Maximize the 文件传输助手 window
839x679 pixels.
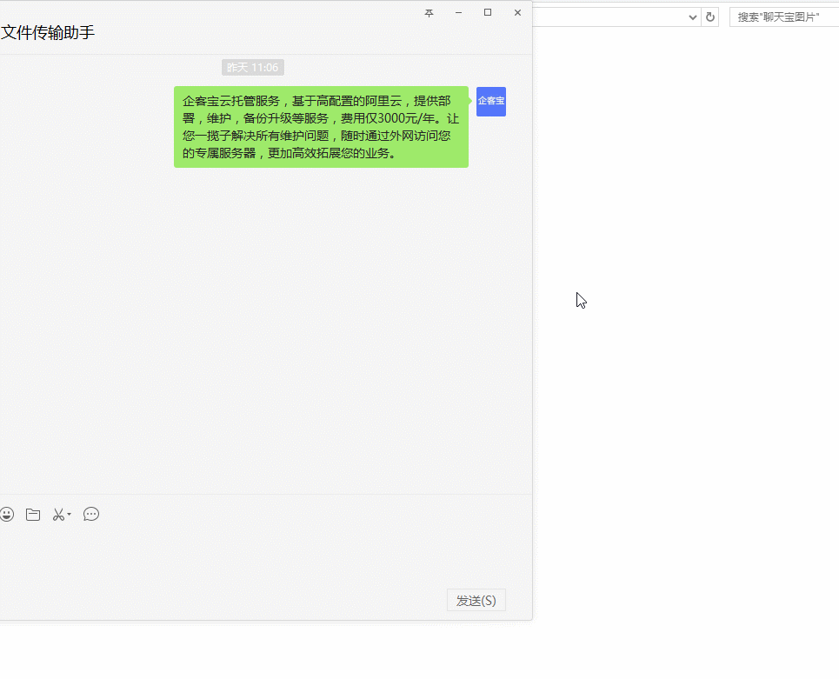tap(488, 12)
